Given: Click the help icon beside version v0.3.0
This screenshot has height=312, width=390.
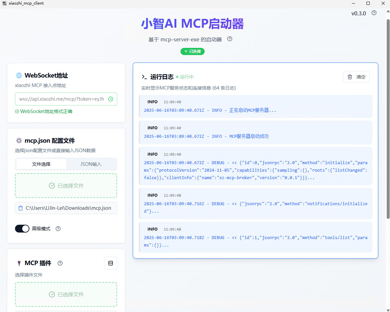Looking at the screenshot, I should (374, 13).
